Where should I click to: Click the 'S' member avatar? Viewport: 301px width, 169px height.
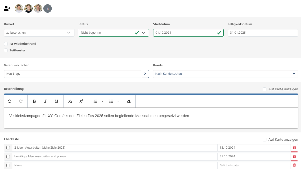click(x=48, y=8)
